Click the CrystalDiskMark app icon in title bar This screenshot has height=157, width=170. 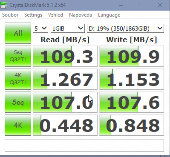[4, 5]
